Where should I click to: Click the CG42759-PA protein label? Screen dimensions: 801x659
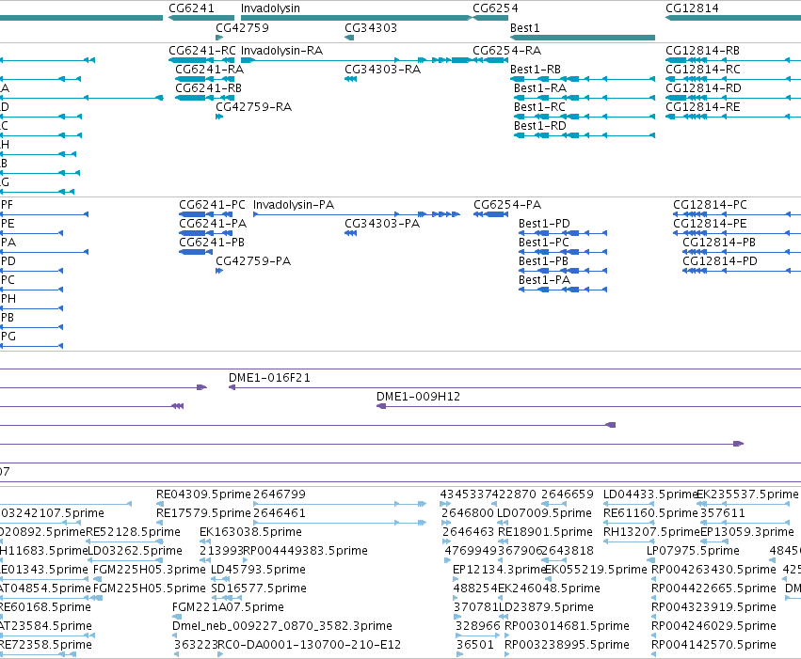pos(253,260)
